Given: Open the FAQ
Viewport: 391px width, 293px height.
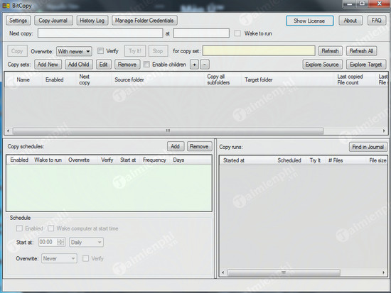Looking at the screenshot, I should pos(377,21).
